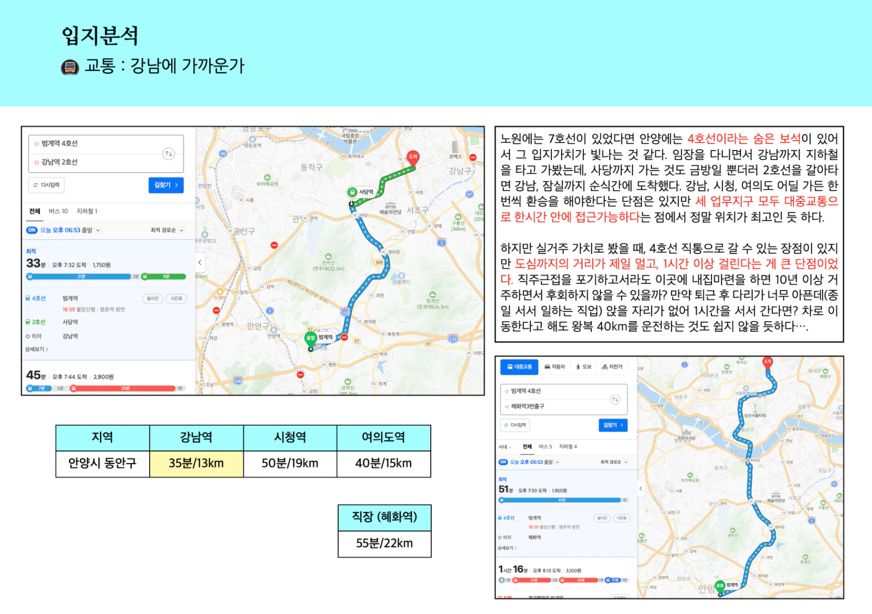Select the 55분/22km table cell

(384, 543)
